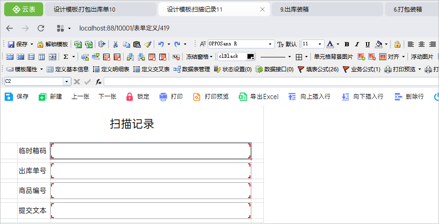Viewport: 439px width, 224px height.
Task: Click the 解锁模板 button
Action: pos(52,44)
